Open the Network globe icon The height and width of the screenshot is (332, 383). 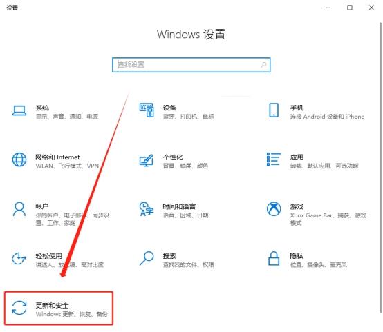[19, 159]
